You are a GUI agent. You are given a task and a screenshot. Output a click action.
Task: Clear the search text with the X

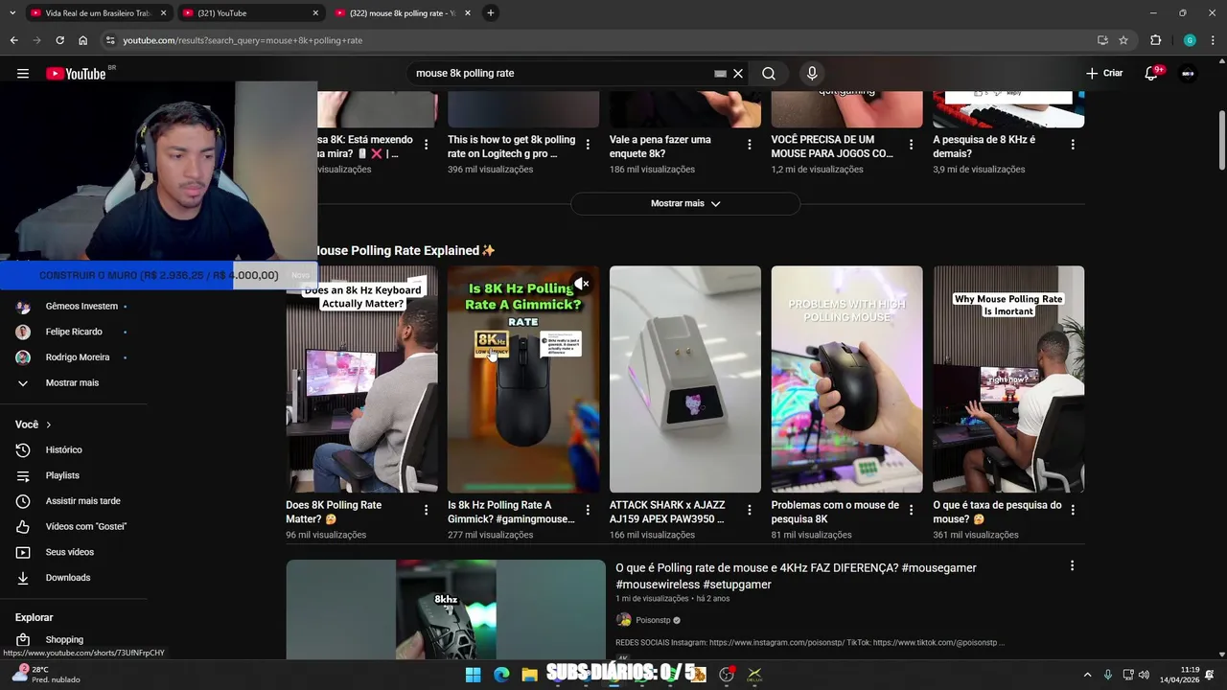pyautogui.click(x=738, y=73)
